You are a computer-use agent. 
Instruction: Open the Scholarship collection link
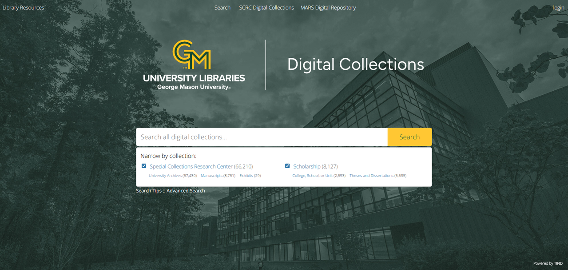coord(306,166)
